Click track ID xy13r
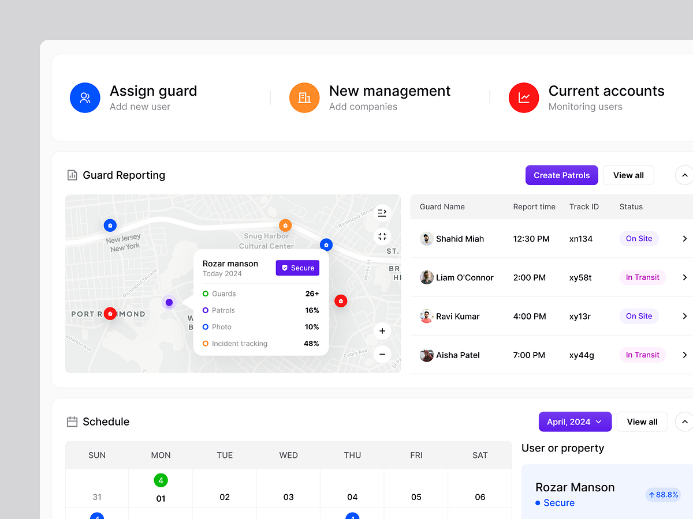This screenshot has height=519, width=693. [x=580, y=316]
